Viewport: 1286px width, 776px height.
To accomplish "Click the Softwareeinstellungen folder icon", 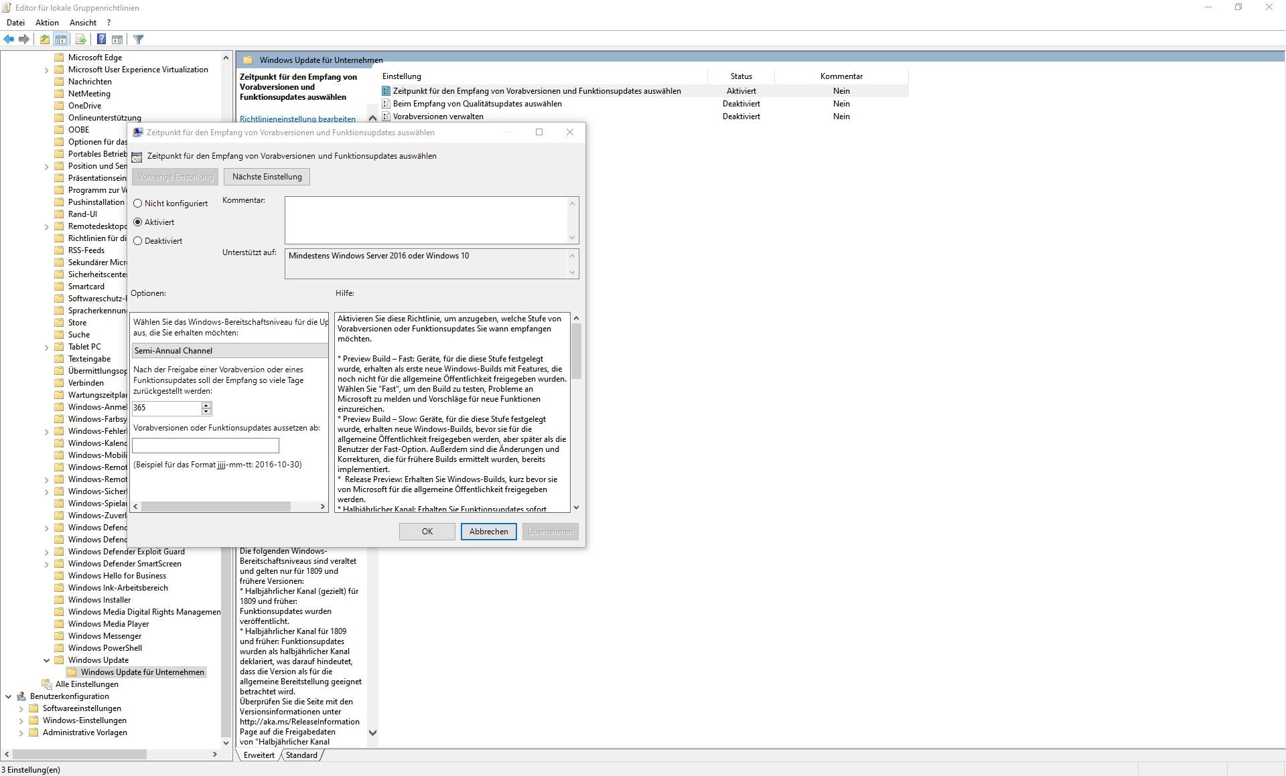I will [33, 708].
